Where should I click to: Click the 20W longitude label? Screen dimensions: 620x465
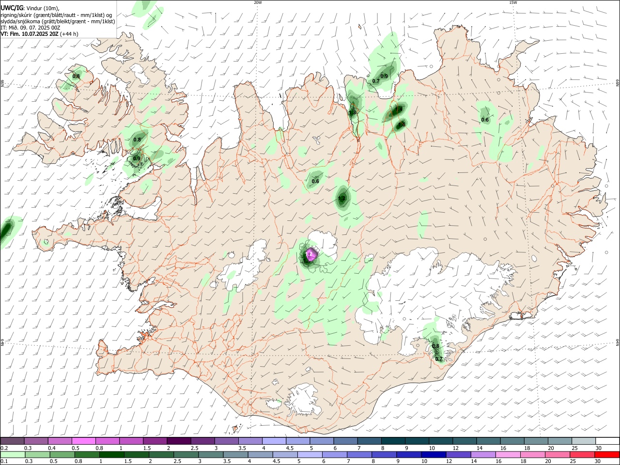(258, 2)
